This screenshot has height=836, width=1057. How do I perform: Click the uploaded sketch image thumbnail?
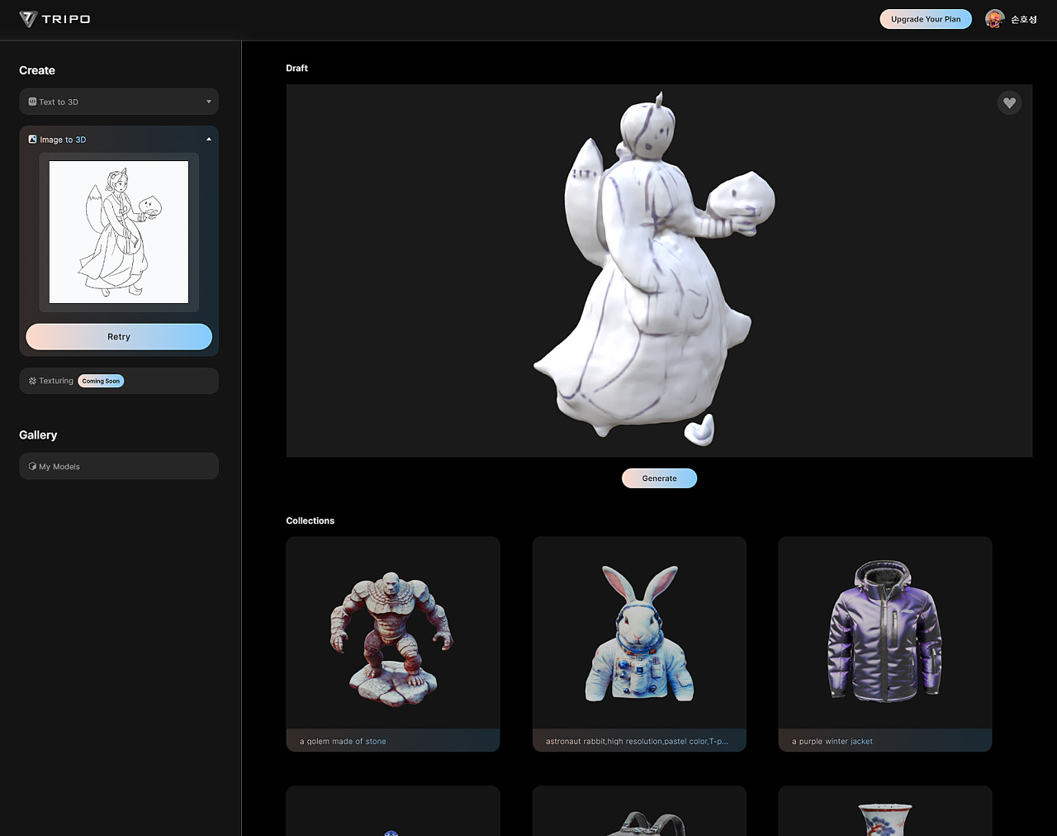(x=119, y=232)
